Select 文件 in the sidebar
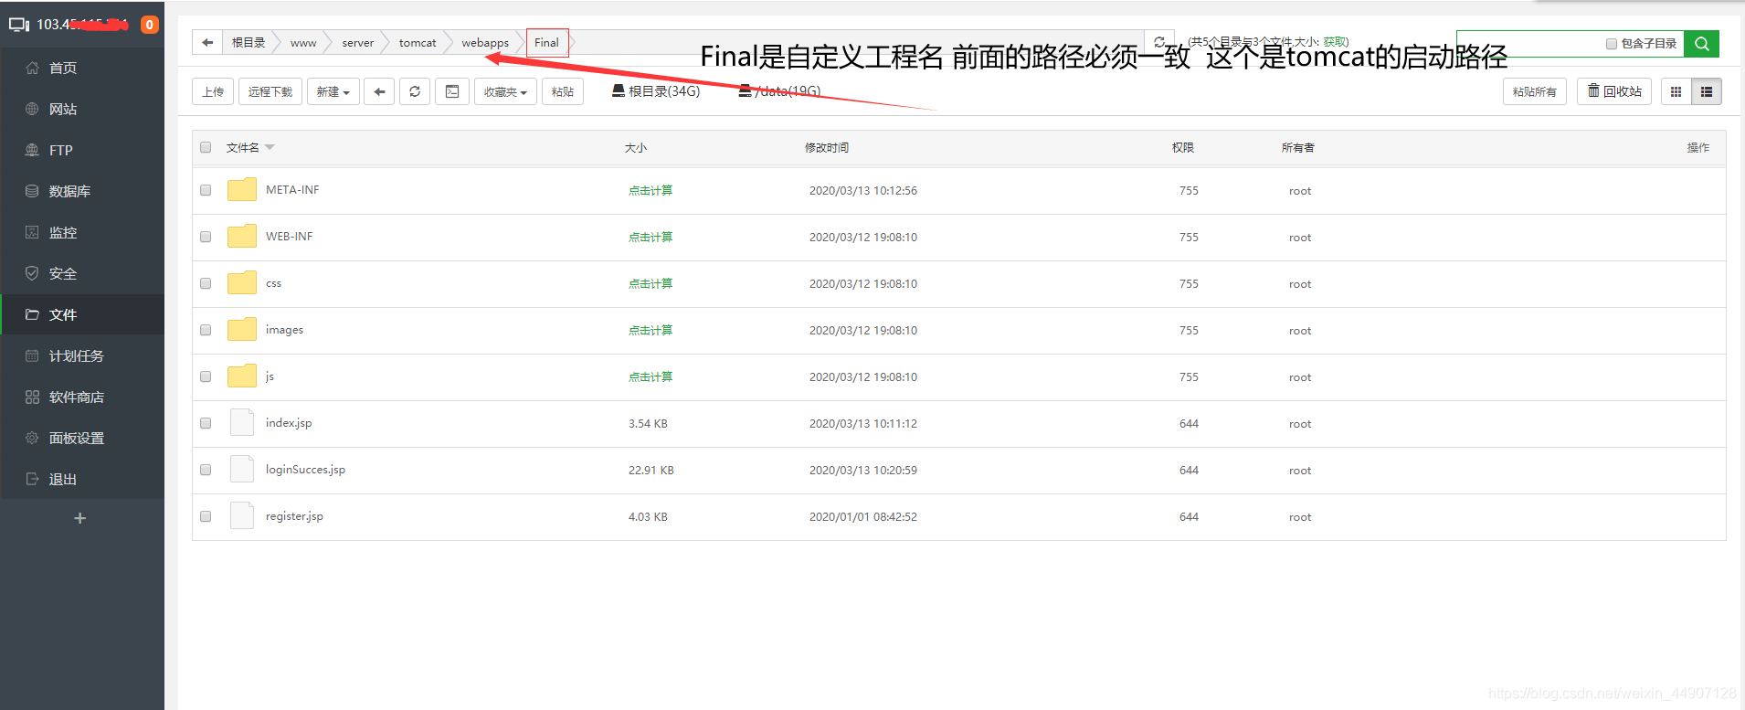Image resolution: width=1745 pixels, height=710 pixels. pyautogui.click(x=82, y=314)
